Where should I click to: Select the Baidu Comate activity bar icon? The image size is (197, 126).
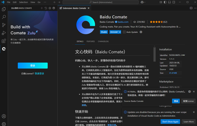4,49
